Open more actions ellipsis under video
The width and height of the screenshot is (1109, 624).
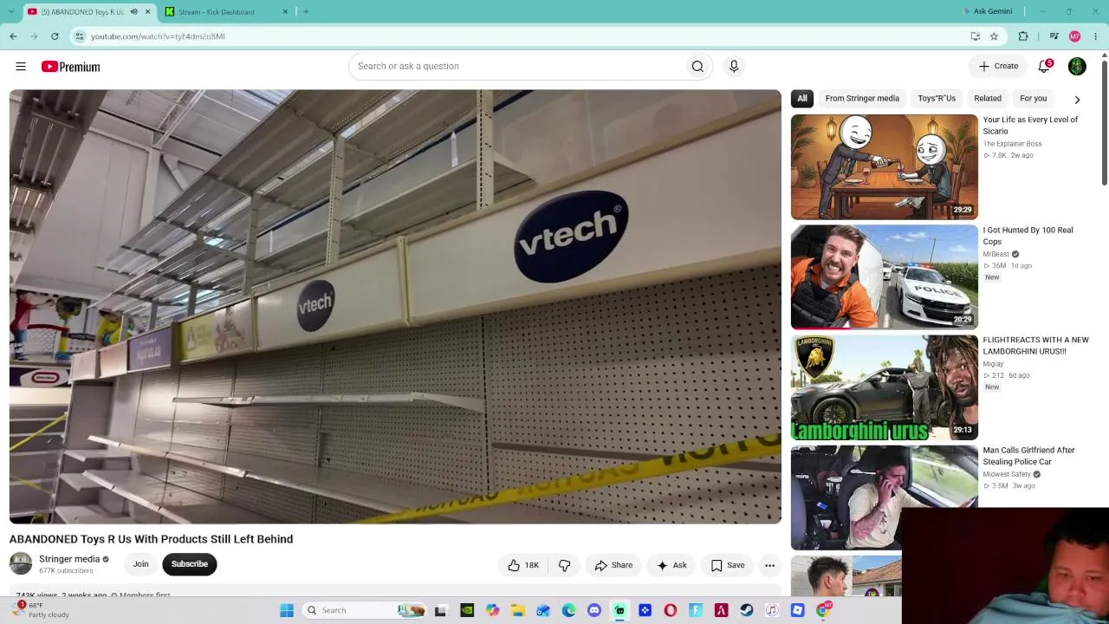click(x=769, y=565)
